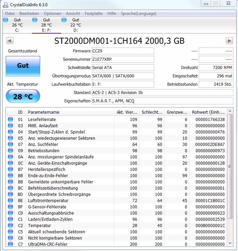Viewport: 238px width, 251px height.
Task: Click the SMART list scrollbar thumb
Action: (230, 166)
